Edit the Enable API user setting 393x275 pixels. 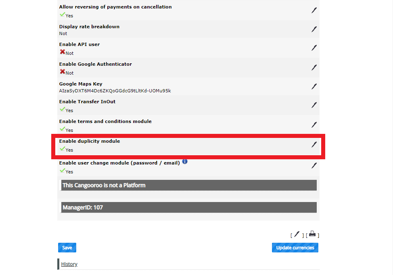point(314,48)
